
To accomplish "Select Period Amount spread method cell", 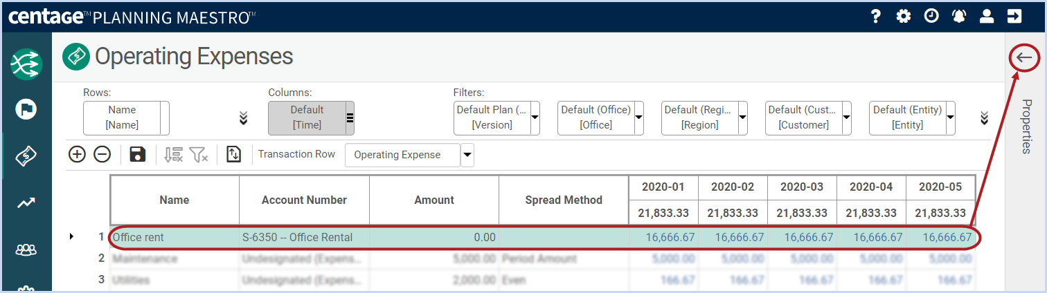I will click(564, 258).
